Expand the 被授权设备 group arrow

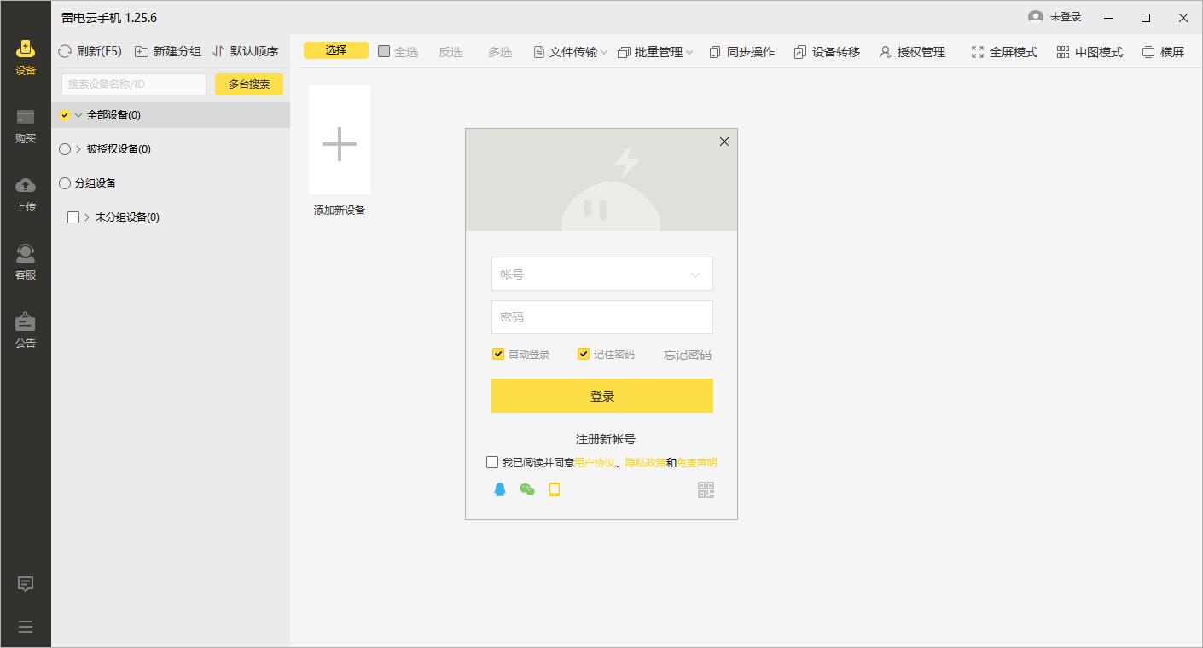click(x=78, y=149)
